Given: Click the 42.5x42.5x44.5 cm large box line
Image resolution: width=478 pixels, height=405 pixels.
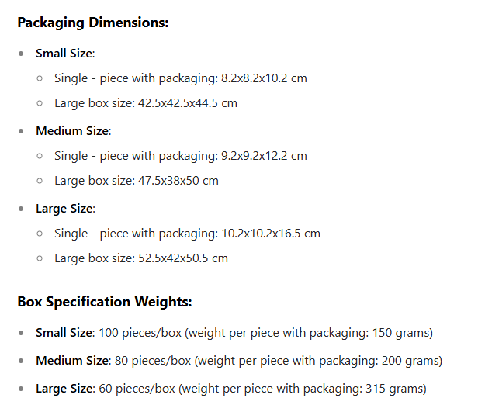Looking at the screenshot, I should (x=146, y=103).
